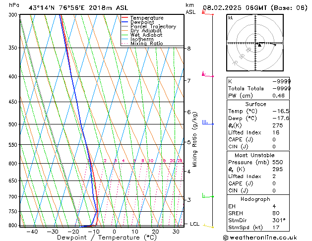Click the yellow wind barb near LCL
The height and width of the screenshot is (241, 312).
tap(208, 226)
